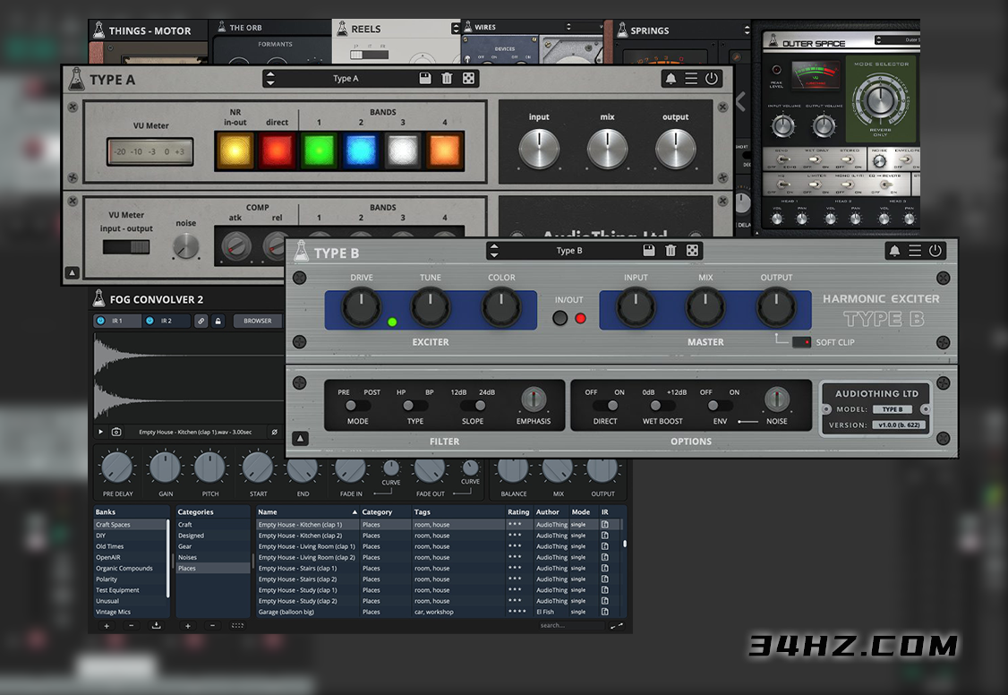
Task: Switch Type B filter TYPE HP/BP
Action: [415, 406]
